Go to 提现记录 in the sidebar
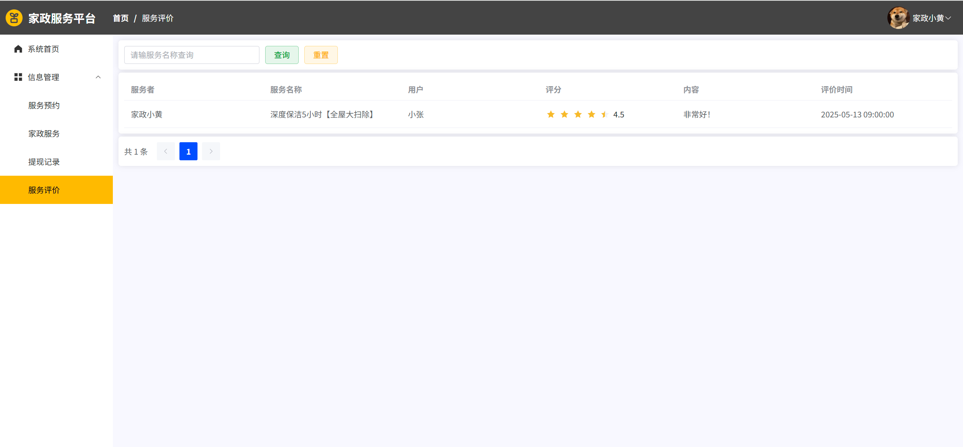Screen dimensions: 963x447 (44, 162)
